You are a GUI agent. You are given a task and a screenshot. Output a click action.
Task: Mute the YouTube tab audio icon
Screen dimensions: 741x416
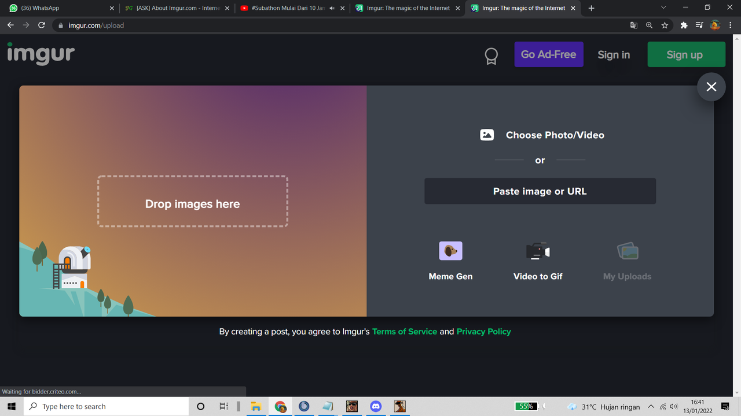click(332, 8)
